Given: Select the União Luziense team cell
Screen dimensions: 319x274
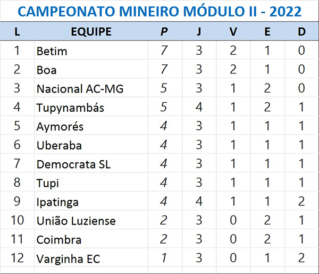Looking at the screenshot, I should coord(76,221).
